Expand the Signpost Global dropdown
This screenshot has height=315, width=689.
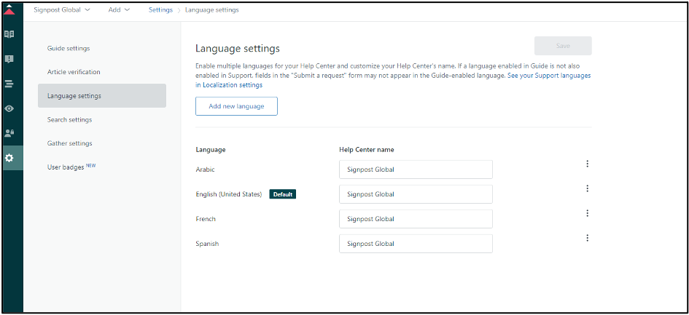(x=62, y=10)
